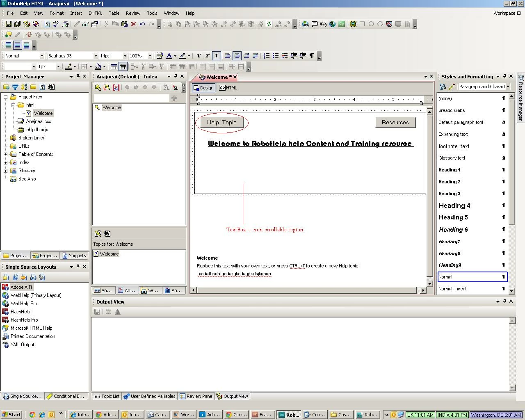
Task: Open the Insert menu
Action: pyautogui.click(x=76, y=13)
